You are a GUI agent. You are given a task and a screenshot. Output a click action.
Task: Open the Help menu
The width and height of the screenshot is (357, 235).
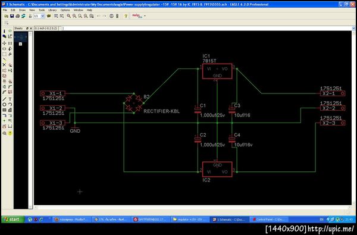pyautogui.click(x=89, y=10)
